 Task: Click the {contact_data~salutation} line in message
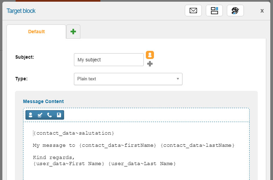coord(74,133)
